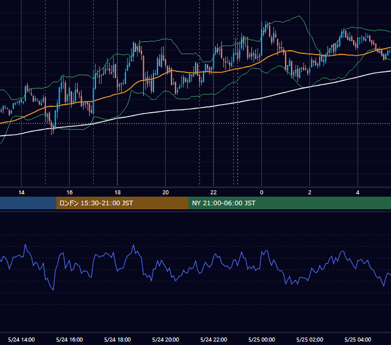
Task: Click hour label 16 on chart axis
Action: pyautogui.click(x=70, y=193)
